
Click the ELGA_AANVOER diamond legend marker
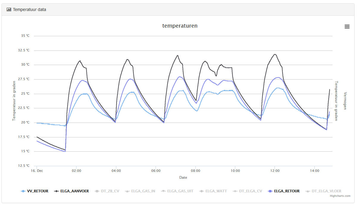point(56,191)
